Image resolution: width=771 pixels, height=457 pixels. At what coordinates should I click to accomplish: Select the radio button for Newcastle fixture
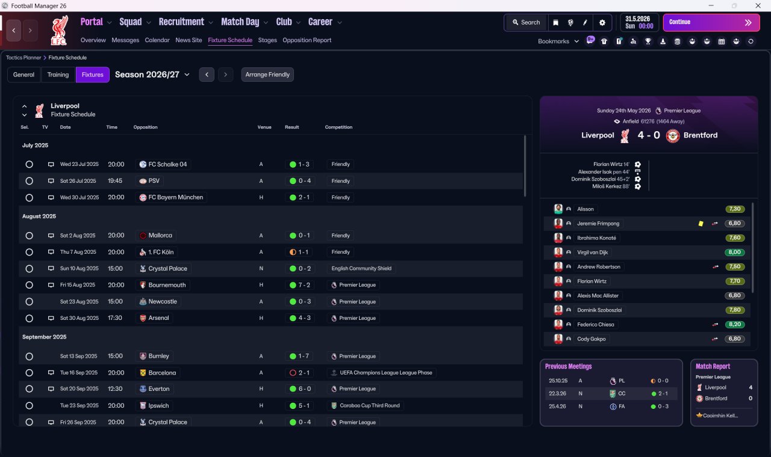point(29,302)
